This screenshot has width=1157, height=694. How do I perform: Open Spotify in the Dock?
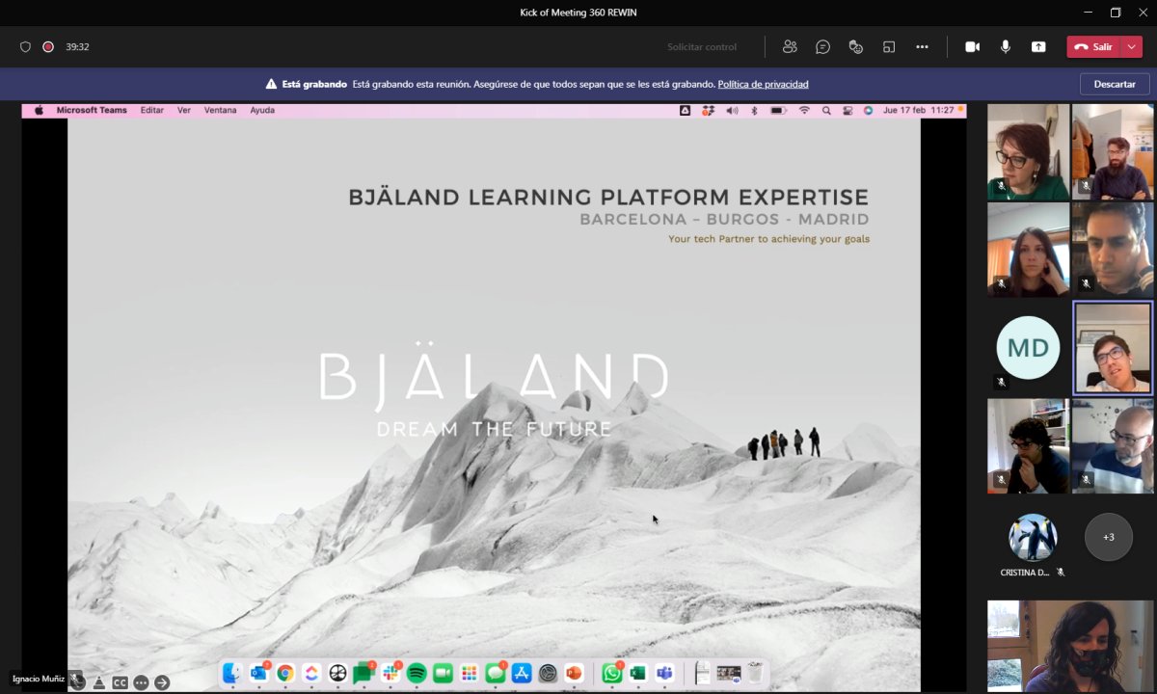(417, 674)
